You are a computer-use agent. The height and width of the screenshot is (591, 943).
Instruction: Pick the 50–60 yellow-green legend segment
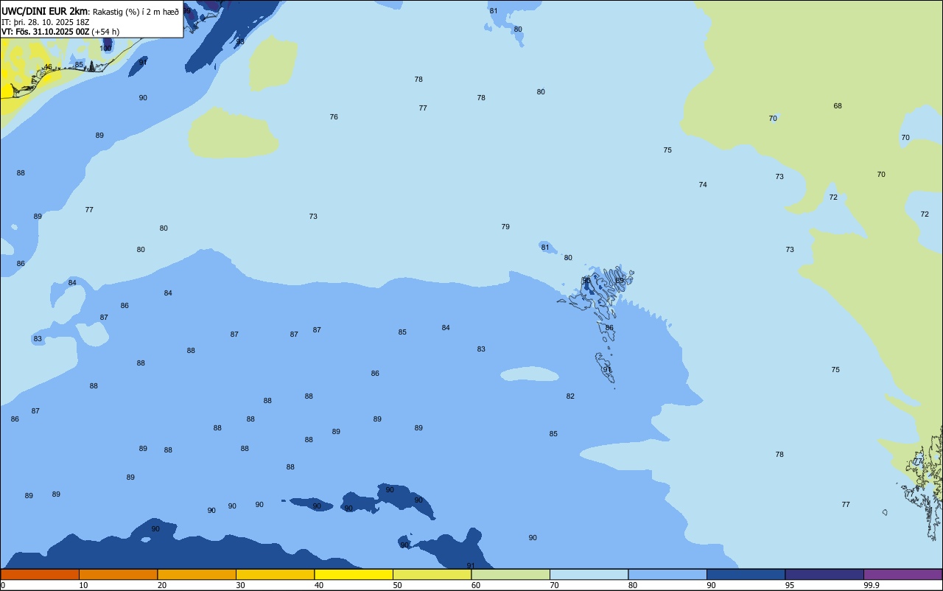point(432,574)
